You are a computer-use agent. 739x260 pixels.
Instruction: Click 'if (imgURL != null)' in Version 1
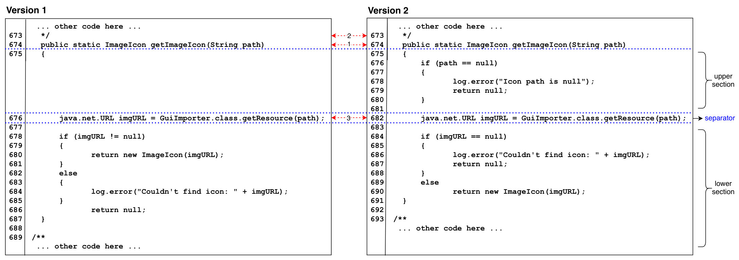102,137
